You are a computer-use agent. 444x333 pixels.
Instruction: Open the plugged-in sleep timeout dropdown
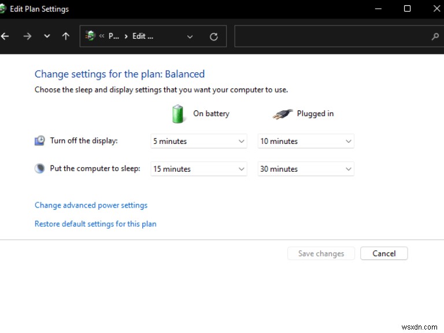pos(306,169)
